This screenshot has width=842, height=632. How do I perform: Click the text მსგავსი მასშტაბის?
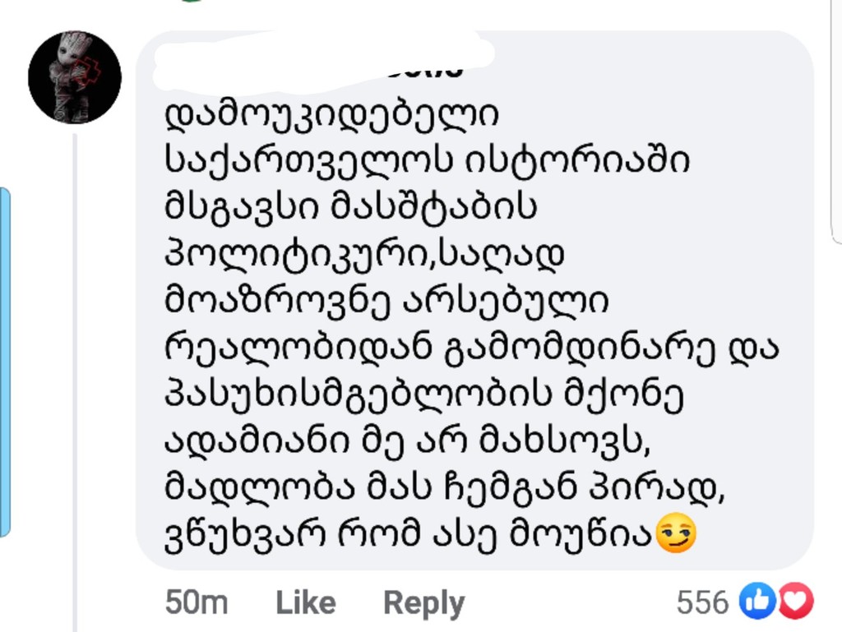[350, 209]
